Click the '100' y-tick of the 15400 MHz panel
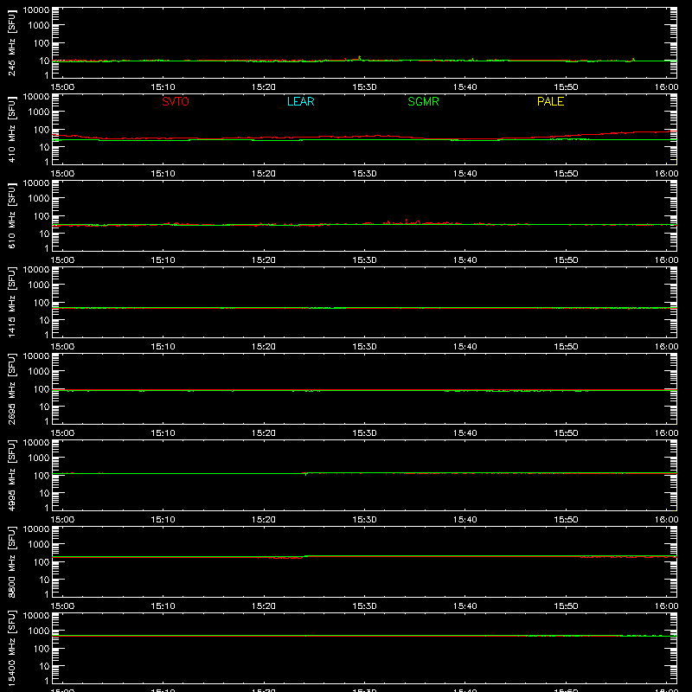This screenshot has width=692, height=692. [42, 649]
